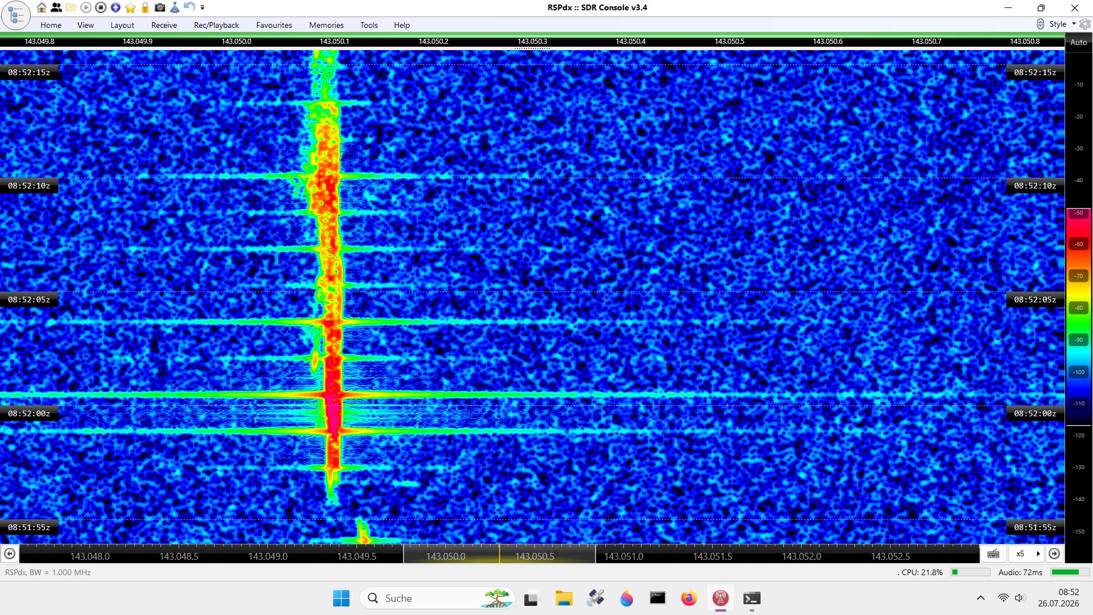Image resolution: width=1093 pixels, height=615 pixels.
Task: Click the SDR Console antenna taskbar icon
Action: (x=721, y=598)
